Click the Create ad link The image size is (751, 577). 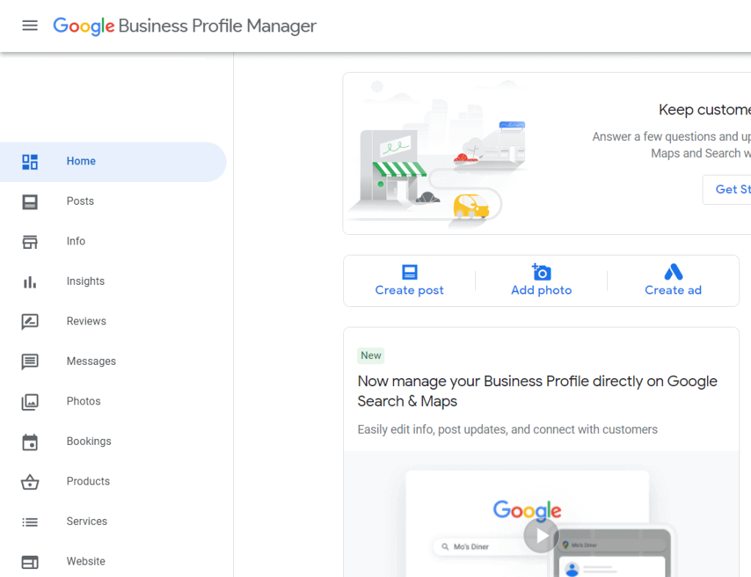pos(673,291)
